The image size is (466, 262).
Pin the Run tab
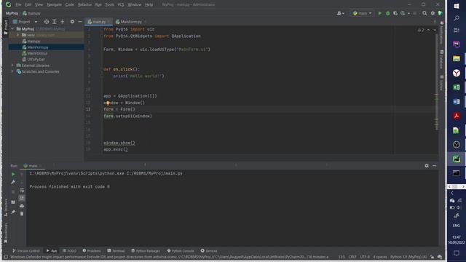point(13,212)
